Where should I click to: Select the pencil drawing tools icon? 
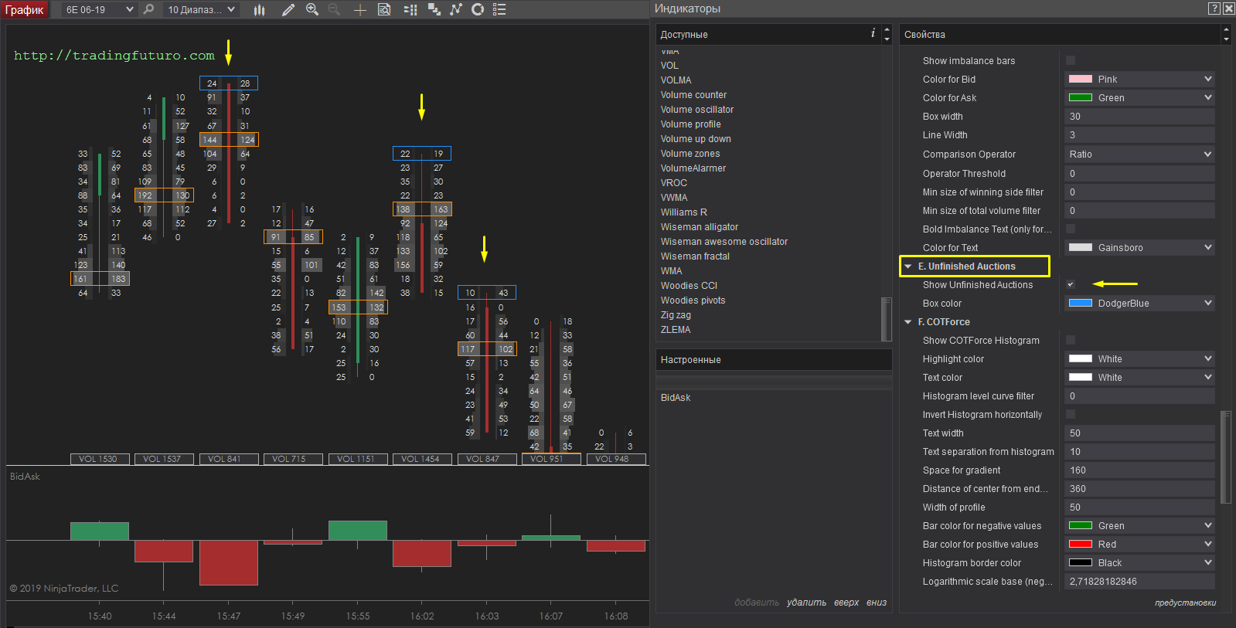coord(288,10)
